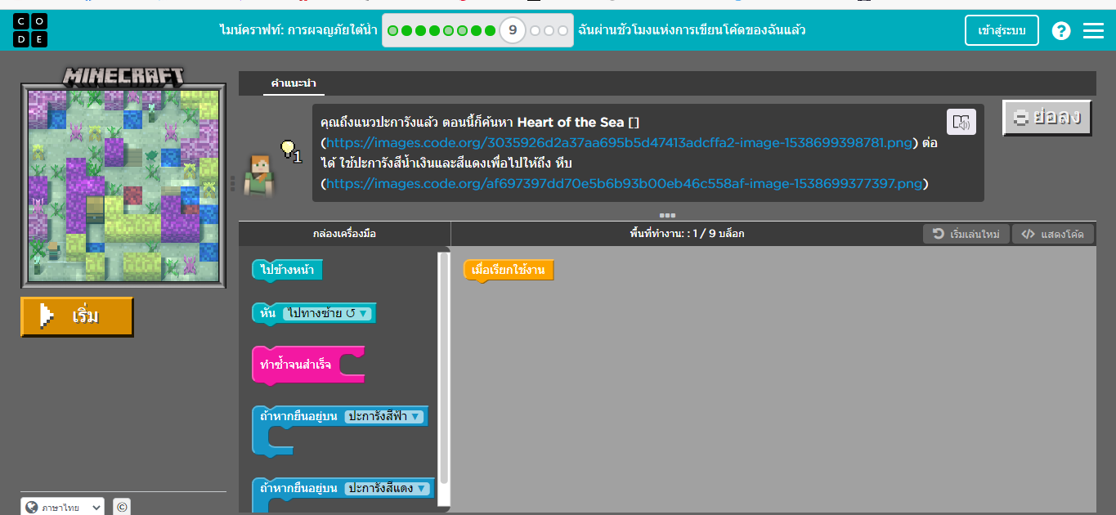
Task: Click the ฉันผ่านชั่วโมงแห่งการเขียนโค้ดของฉันแล้ว finish link
Action: pyautogui.click(x=692, y=31)
